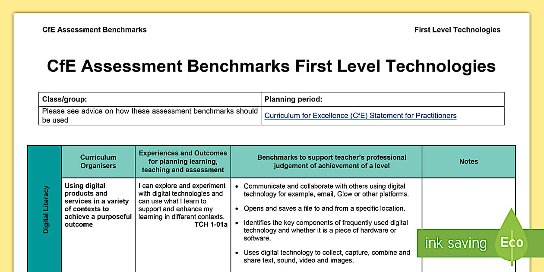Click the "Using digital products and services" organiser cell
This screenshot has height=272, width=544.
click(x=98, y=205)
